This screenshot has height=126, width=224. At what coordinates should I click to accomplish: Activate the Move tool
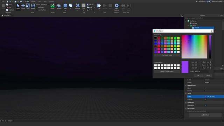23,6
